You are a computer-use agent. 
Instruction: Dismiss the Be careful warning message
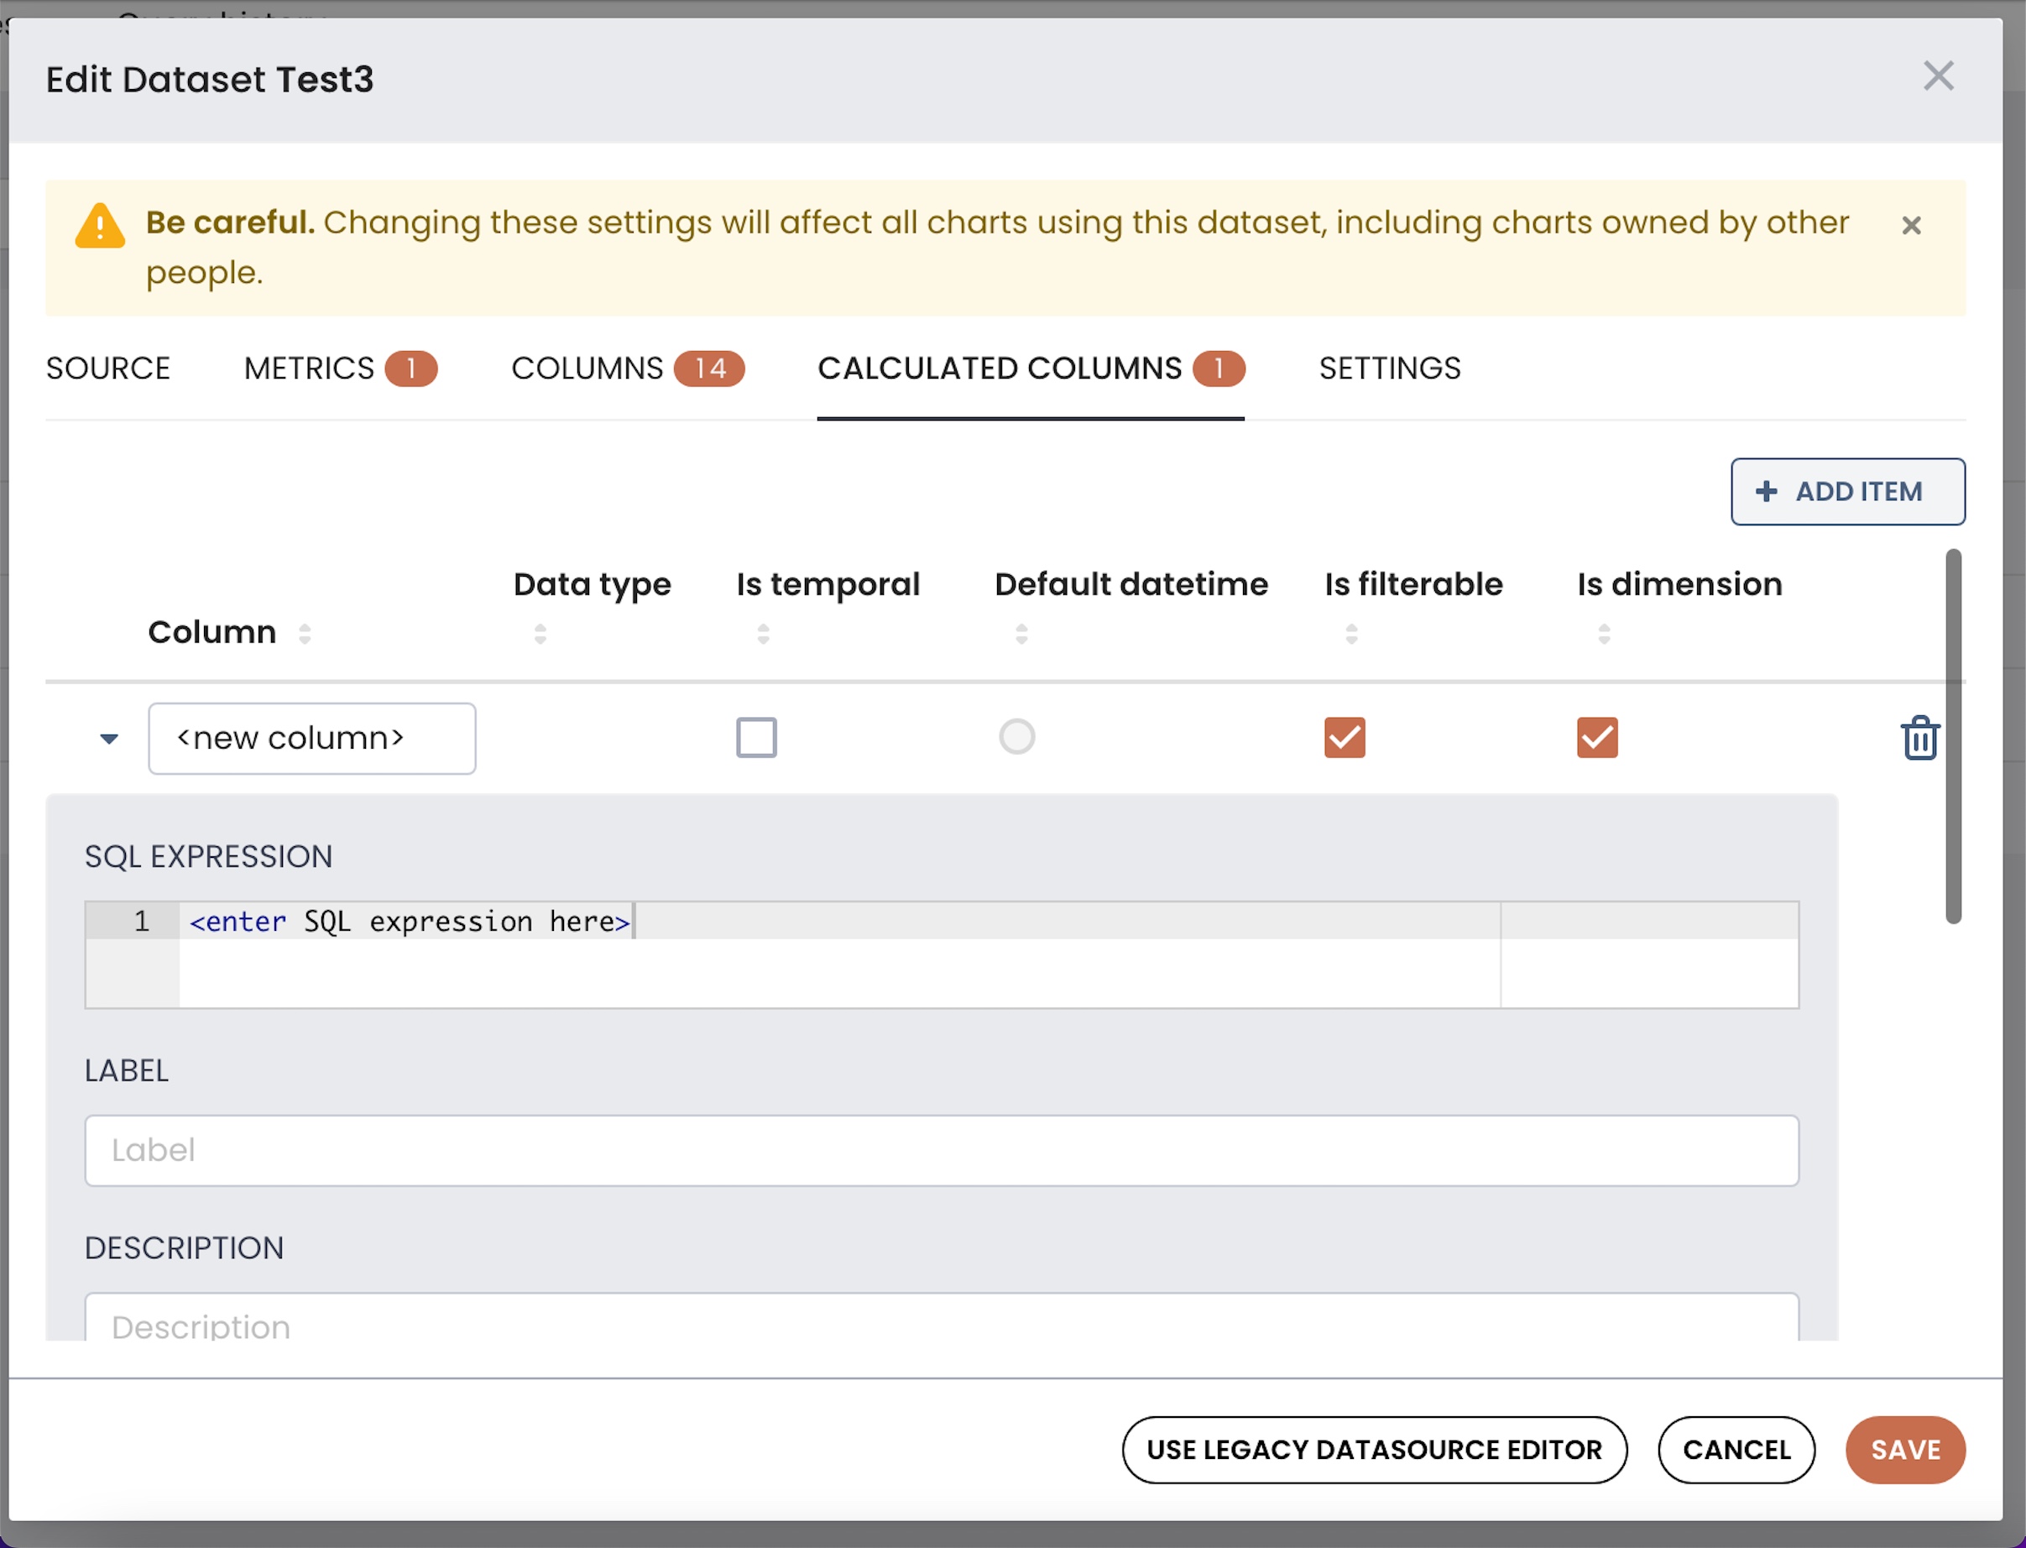click(x=1911, y=225)
